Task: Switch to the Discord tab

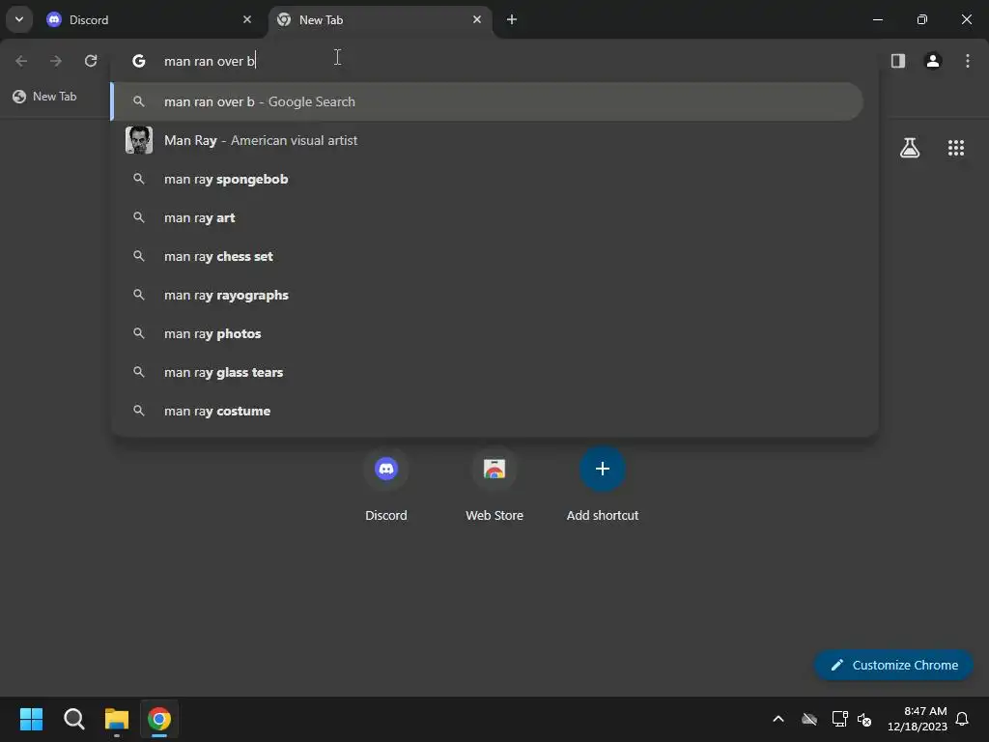Action: pyautogui.click(x=150, y=19)
